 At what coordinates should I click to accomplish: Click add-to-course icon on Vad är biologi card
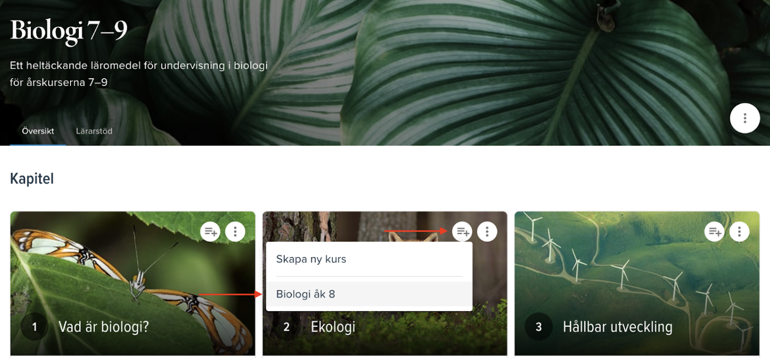point(210,231)
